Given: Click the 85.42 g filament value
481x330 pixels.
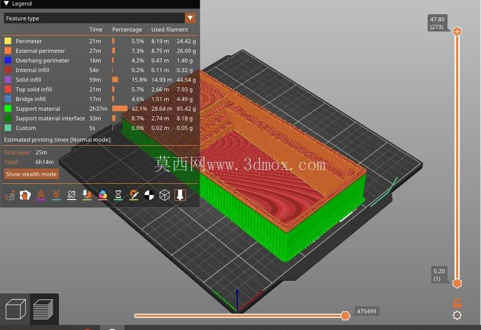Looking at the screenshot, I should pyautogui.click(x=186, y=109).
